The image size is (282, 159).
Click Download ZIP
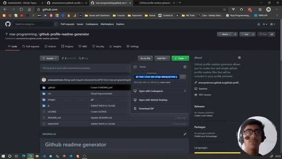click(146, 109)
